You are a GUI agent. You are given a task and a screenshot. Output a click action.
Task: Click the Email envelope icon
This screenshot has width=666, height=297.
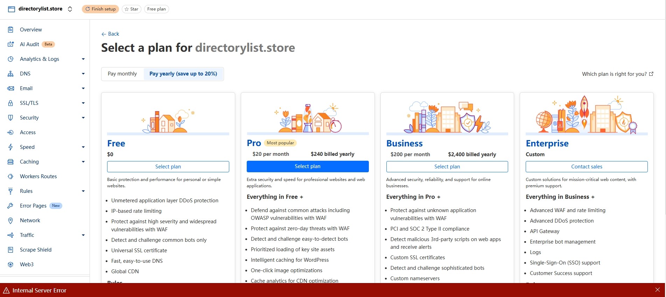coord(10,88)
